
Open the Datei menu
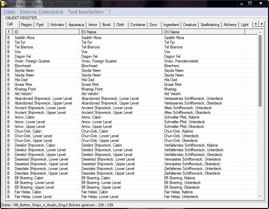(9, 12)
